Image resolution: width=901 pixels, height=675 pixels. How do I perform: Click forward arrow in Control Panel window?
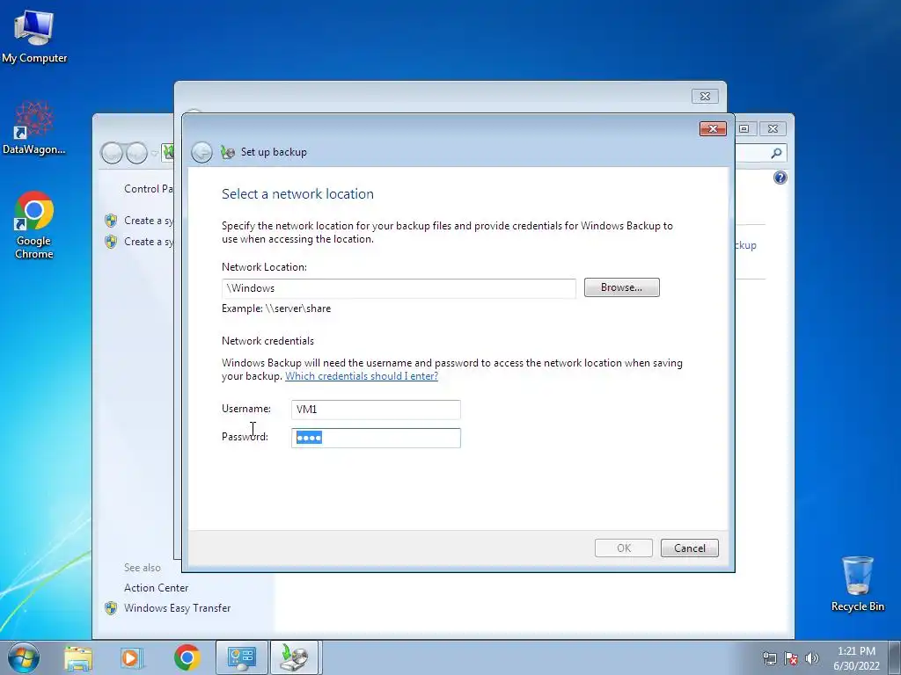point(136,153)
